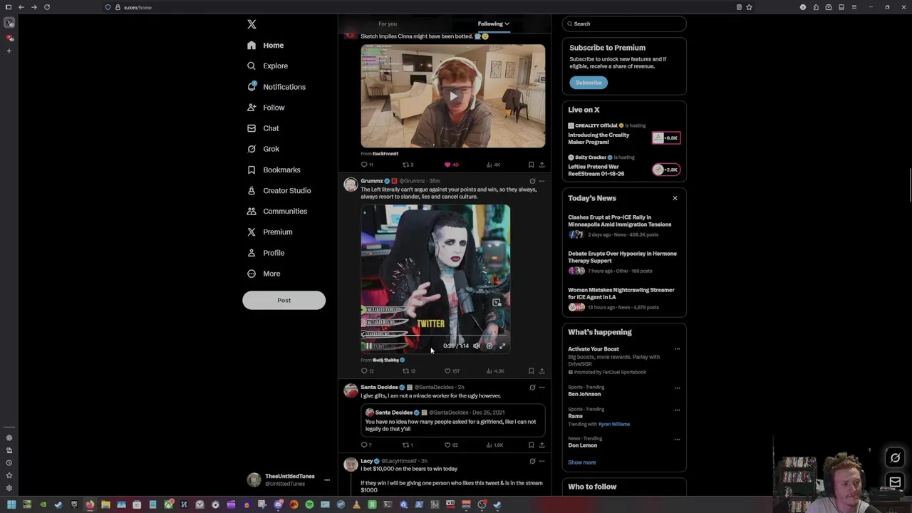Open Profile in the sidebar
This screenshot has width=912, height=513.
coord(265,253)
